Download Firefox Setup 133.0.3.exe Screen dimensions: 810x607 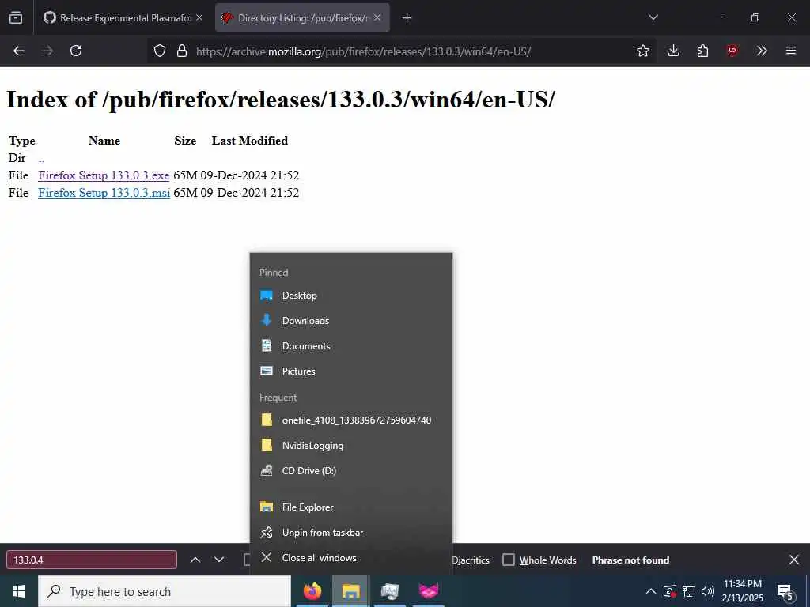[x=104, y=175]
